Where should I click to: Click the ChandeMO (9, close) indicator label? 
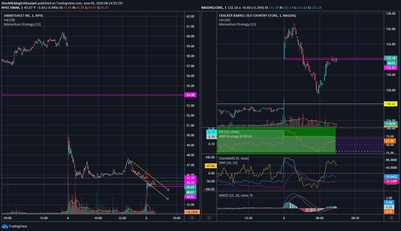(234, 158)
